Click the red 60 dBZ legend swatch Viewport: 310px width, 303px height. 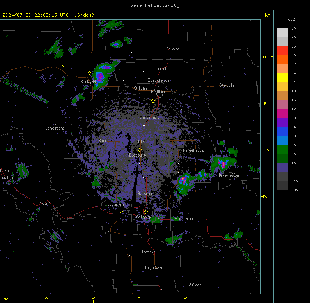(283, 50)
